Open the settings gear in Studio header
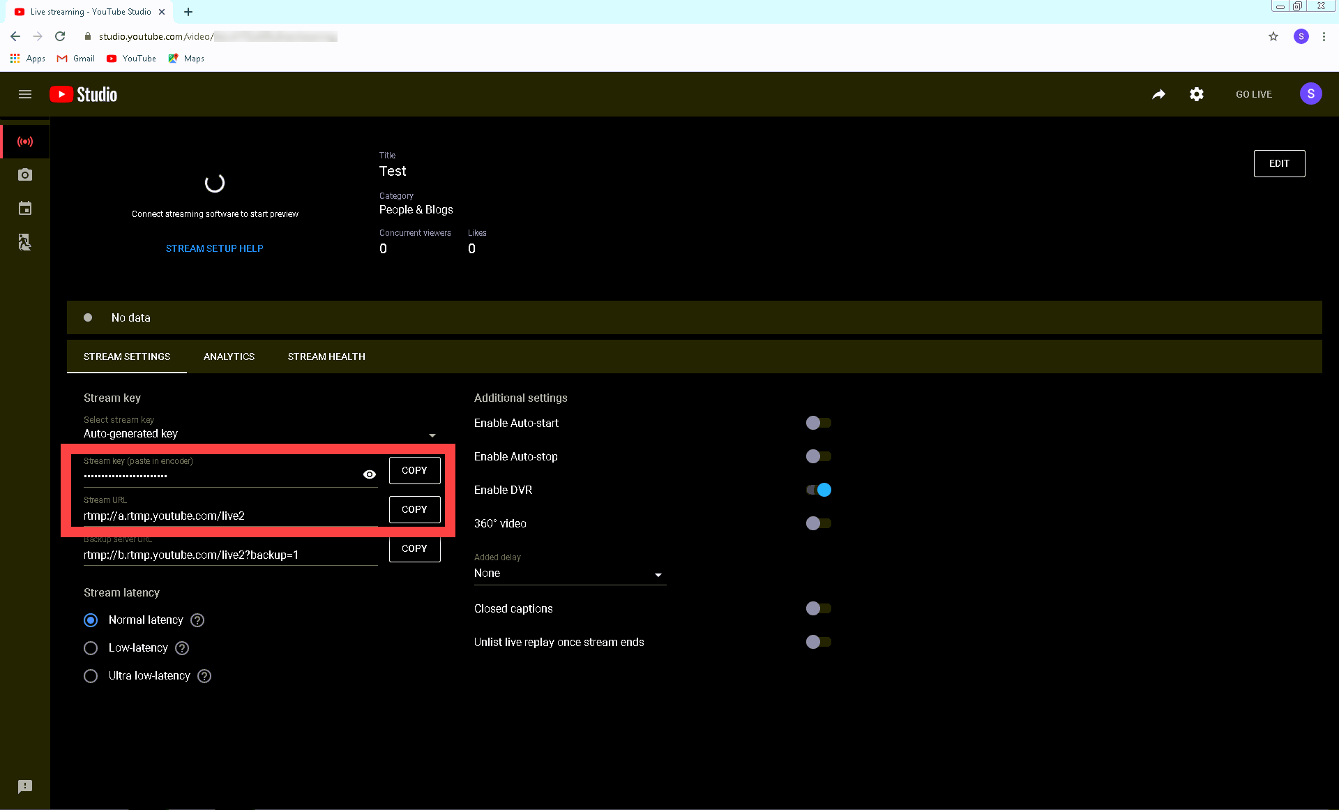This screenshot has width=1339, height=810. pos(1197,94)
